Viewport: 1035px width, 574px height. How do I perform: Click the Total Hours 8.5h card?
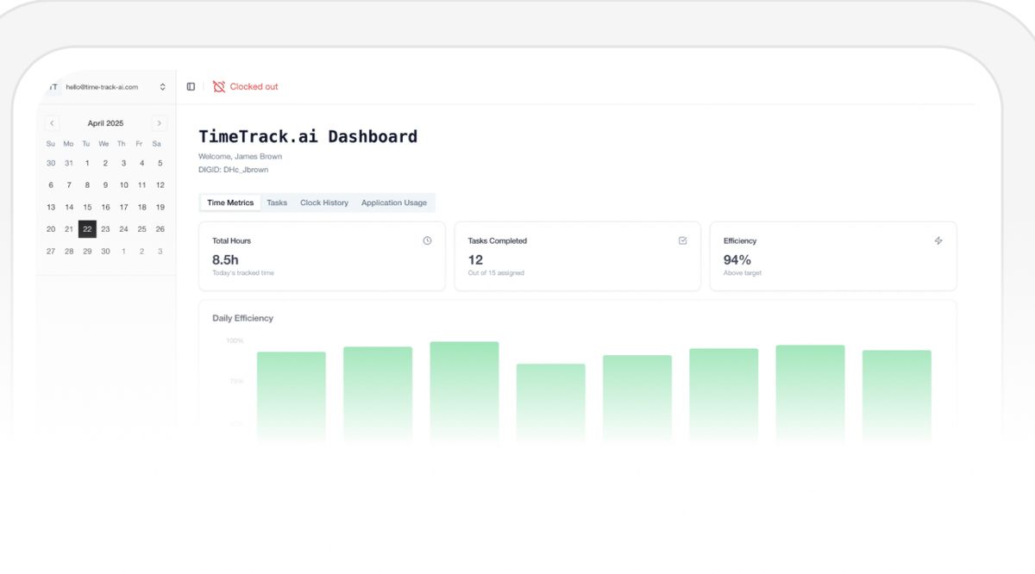click(x=322, y=256)
